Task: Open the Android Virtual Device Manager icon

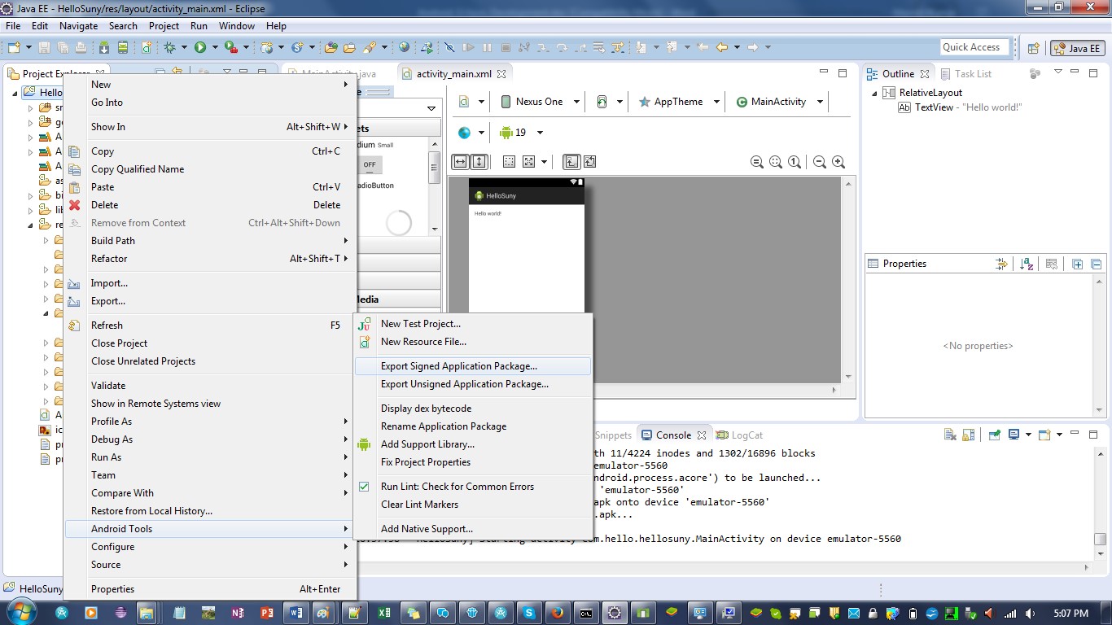Action: (x=122, y=47)
